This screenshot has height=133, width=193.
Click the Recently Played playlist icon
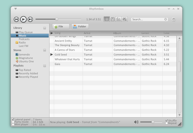click(17, 77)
